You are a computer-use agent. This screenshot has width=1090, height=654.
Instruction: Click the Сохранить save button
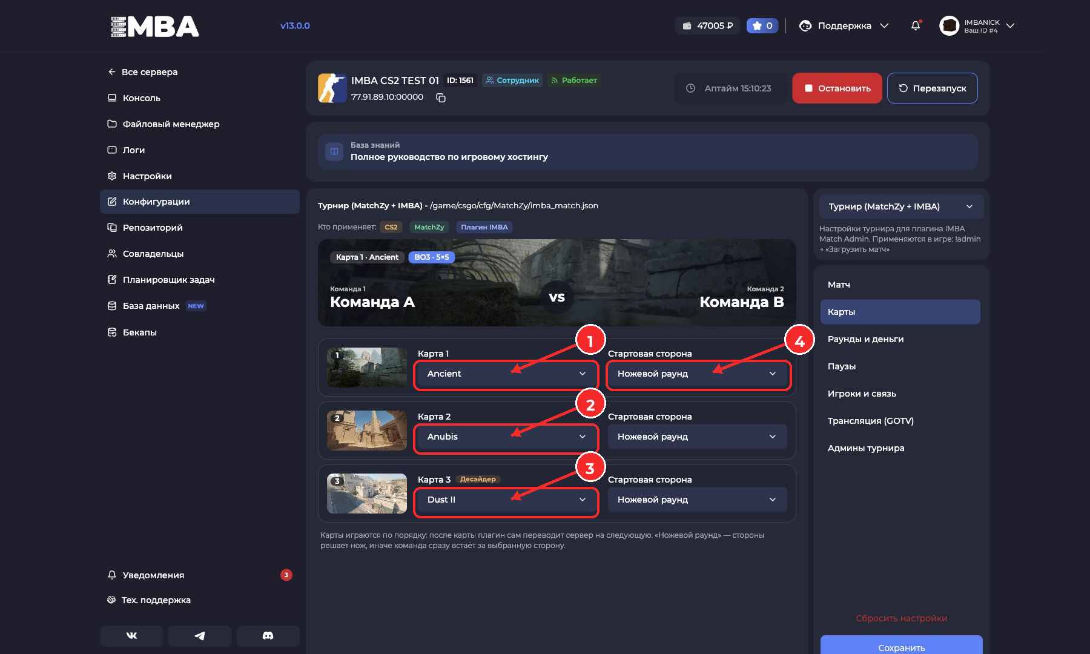pos(902,646)
